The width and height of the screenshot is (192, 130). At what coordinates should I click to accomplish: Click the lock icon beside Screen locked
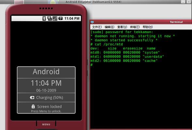tap(33, 107)
